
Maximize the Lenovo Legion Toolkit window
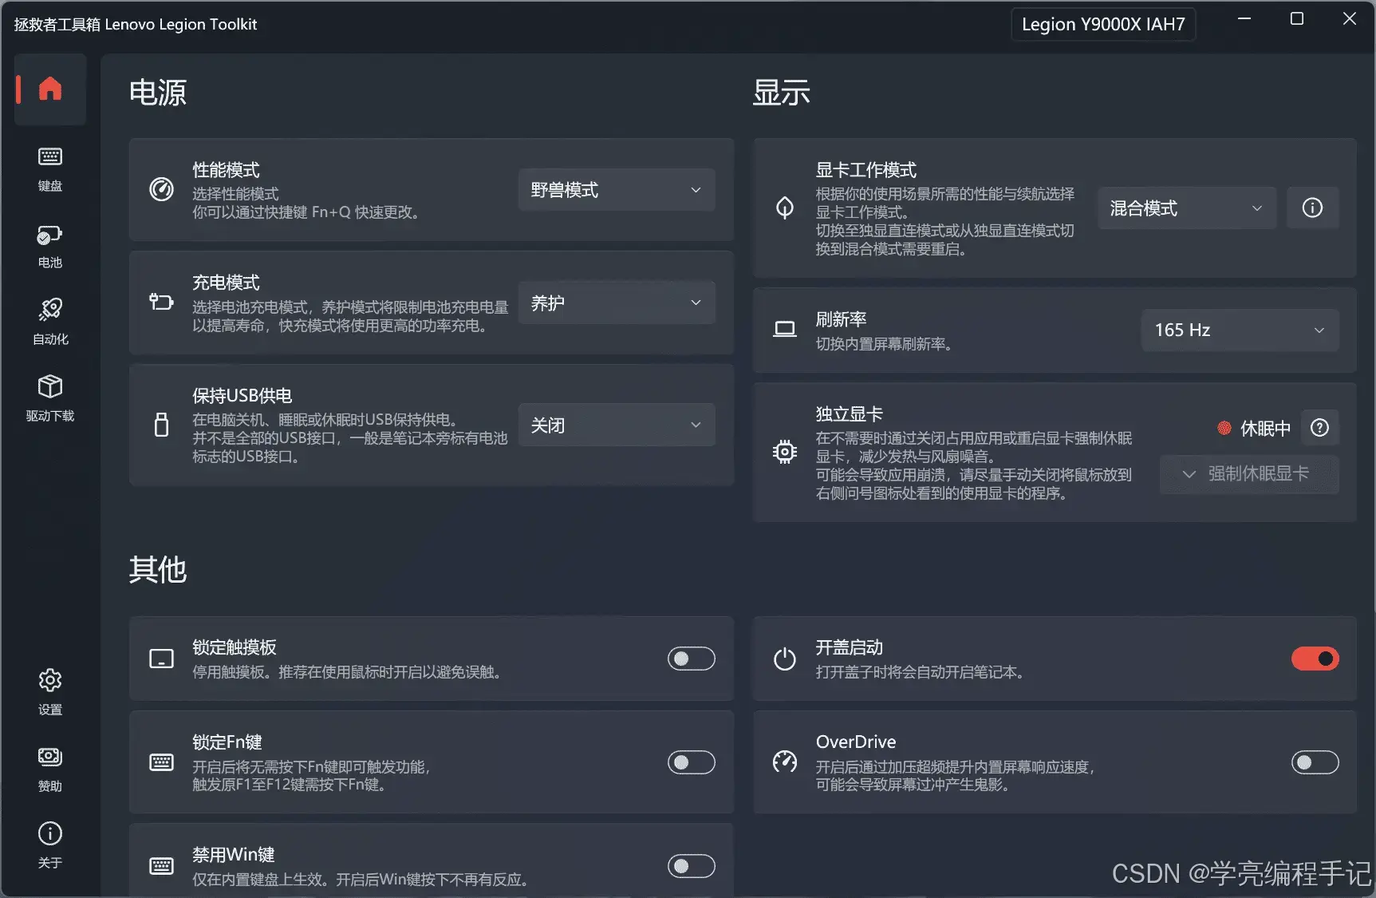click(x=1297, y=19)
